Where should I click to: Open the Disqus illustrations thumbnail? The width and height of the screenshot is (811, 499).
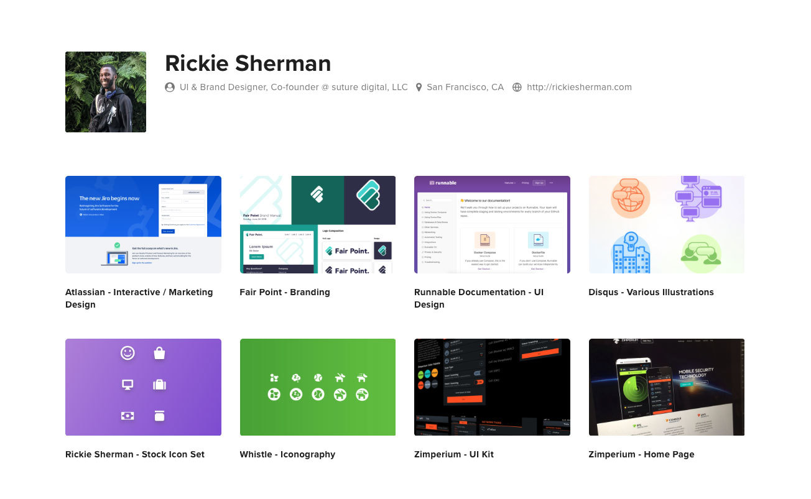pyautogui.click(x=667, y=224)
